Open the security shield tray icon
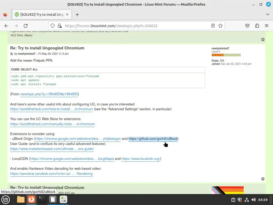273x205 pixels. tap(240, 200)
